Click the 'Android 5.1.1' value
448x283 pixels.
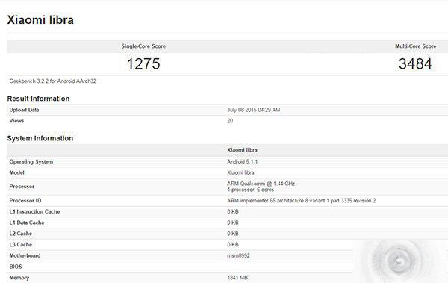[x=242, y=162]
